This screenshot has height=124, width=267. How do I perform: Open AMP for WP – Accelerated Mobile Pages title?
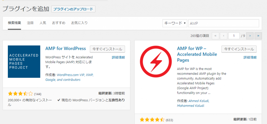tap(197, 54)
